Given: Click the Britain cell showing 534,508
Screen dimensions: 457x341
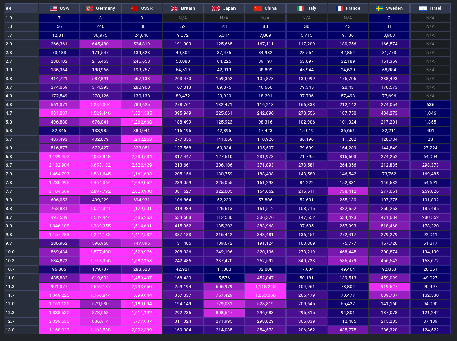Looking at the screenshot, I should [x=183, y=217].
